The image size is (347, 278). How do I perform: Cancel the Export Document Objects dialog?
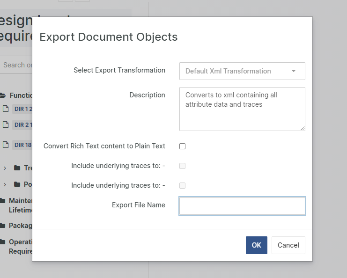(288, 245)
